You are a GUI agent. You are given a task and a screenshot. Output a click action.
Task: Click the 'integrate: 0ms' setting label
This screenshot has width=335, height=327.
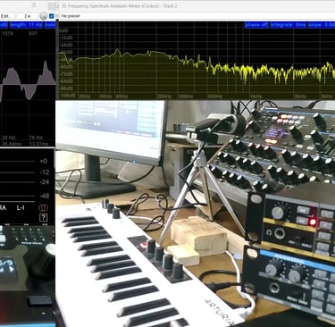click(288, 25)
